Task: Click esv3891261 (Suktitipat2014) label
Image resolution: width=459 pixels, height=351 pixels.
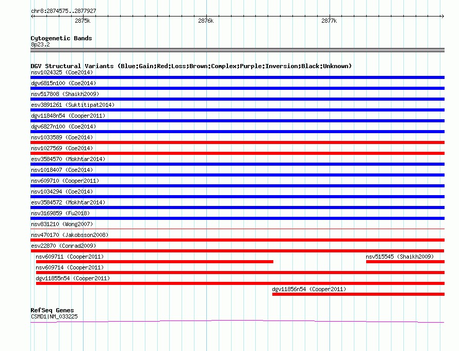Action: tap(73, 105)
